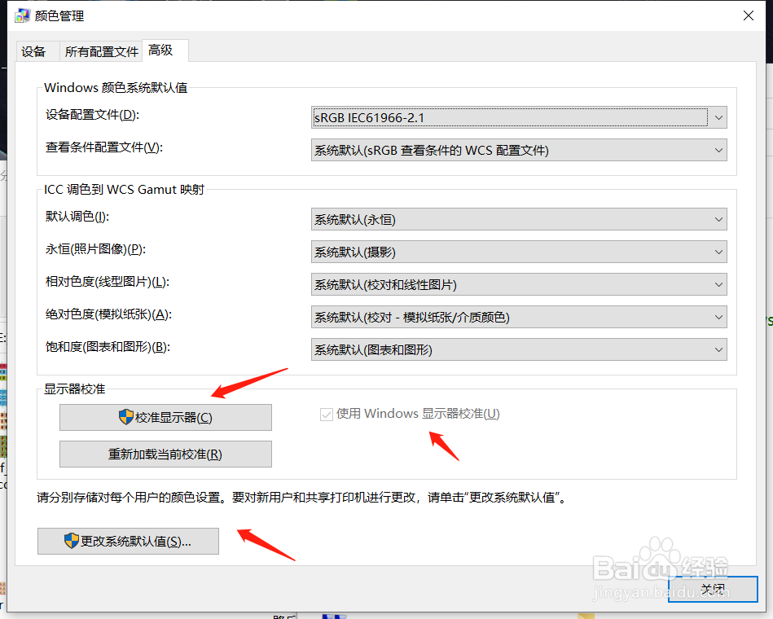
Task: Expand 永恒(照片图像) dropdown
Action: [519, 252]
